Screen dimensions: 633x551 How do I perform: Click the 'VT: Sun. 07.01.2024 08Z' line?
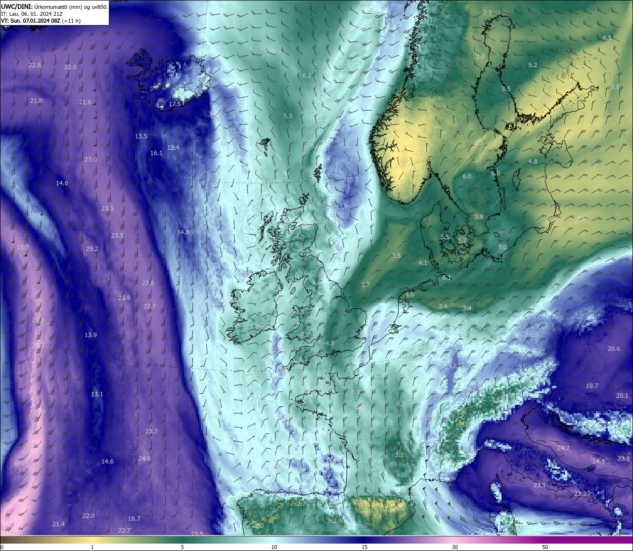[x=41, y=21]
